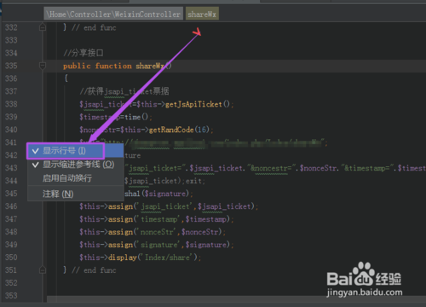The image size is (426, 307).
Task: Enable 启用自动换行 in context menu
Action: (x=76, y=178)
